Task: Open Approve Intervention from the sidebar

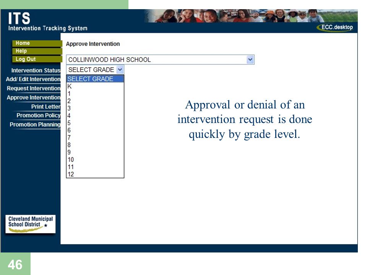Action: click(34, 97)
